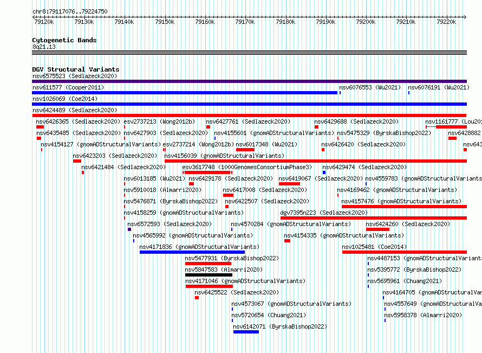Click the red nsv6424489 variant bar

pos(249,115)
